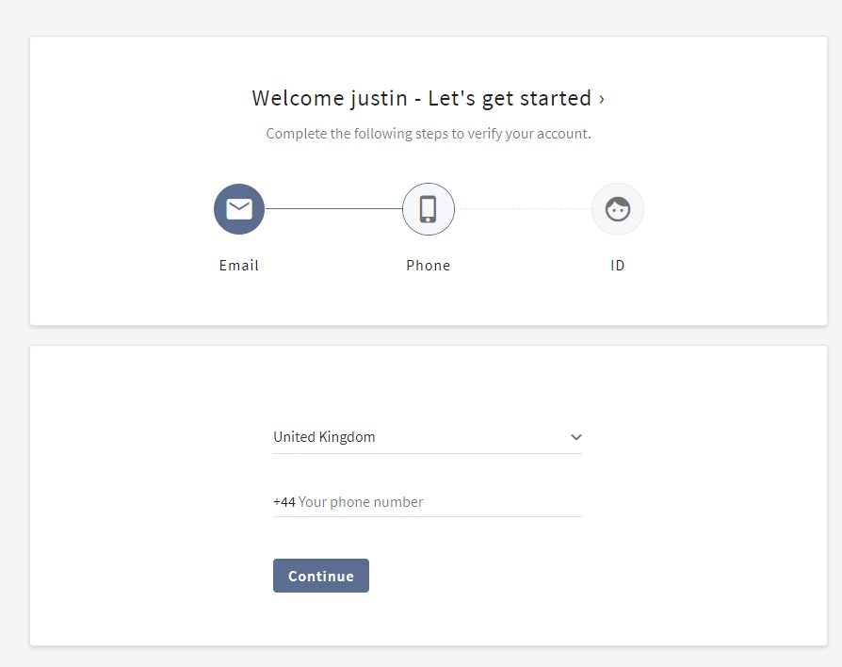Click the solid progress line after Email
Viewport: 842px width, 667px height.
point(333,209)
